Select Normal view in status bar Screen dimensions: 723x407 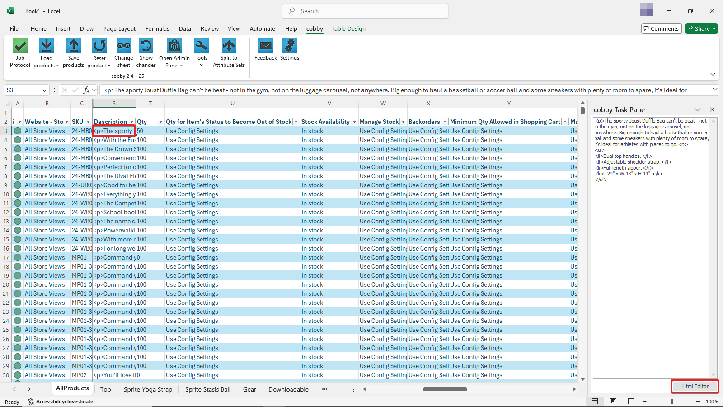595,402
